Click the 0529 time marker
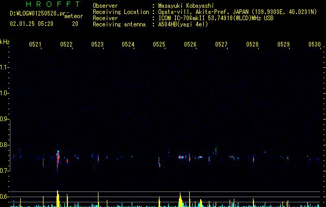Image resolution: width=326 pixels, height=207 pixels. [x=284, y=44]
